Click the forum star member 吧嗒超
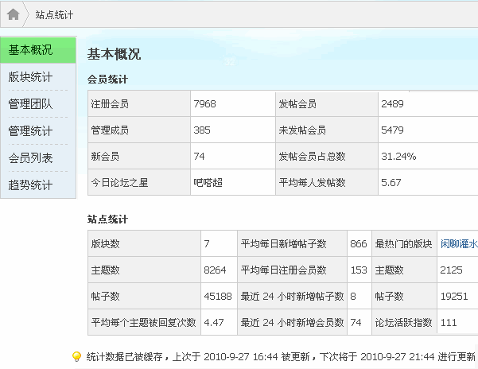The image size is (478, 369). (209, 182)
